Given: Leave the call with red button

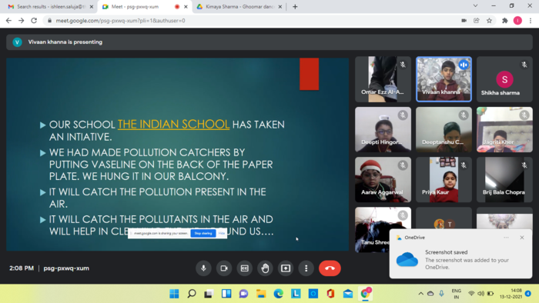Looking at the screenshot, I should coord(330,268).
